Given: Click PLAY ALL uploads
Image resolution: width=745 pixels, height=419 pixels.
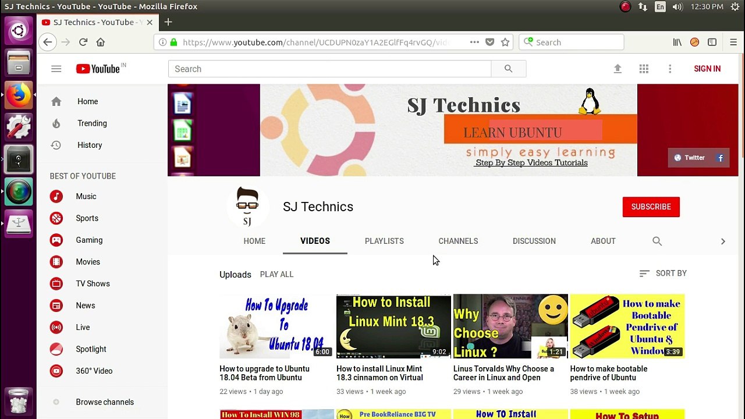Looking at the screenshot, I should (276, 274).
